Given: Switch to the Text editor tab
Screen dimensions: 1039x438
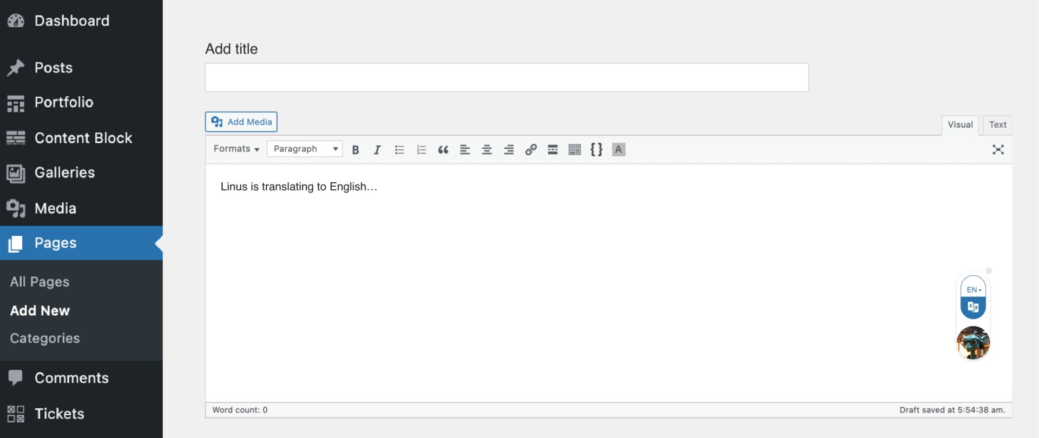Looking at the screenshot, I should click(x=997, y=125).
